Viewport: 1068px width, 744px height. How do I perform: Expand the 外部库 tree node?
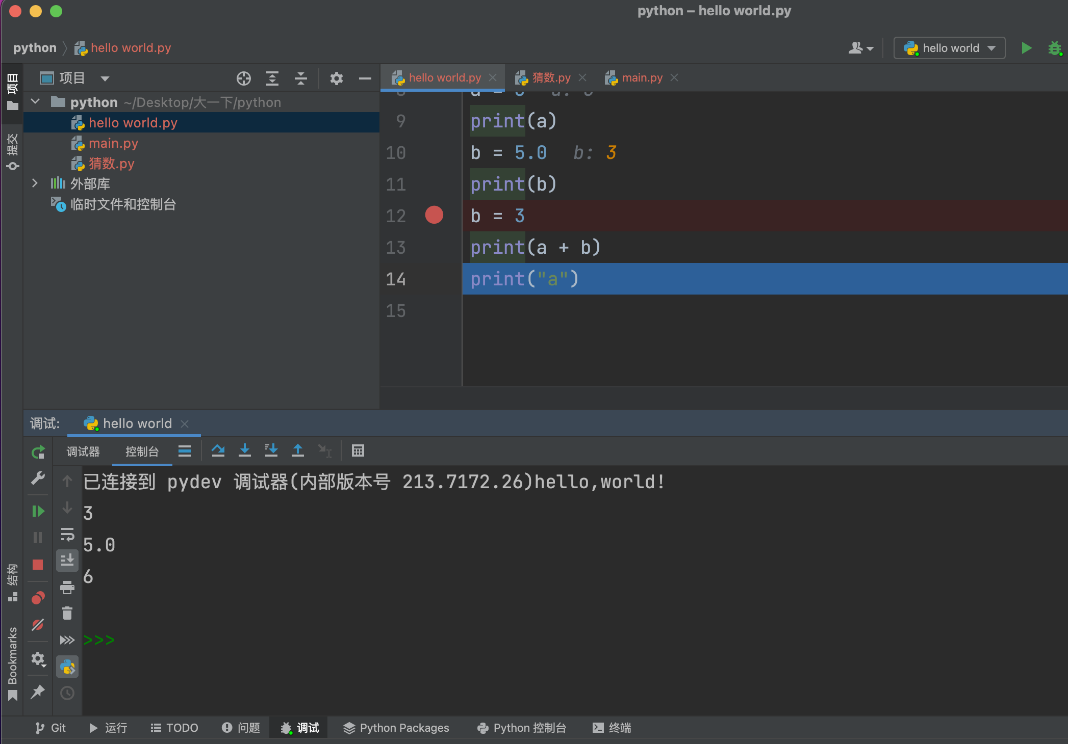point(35,183)
